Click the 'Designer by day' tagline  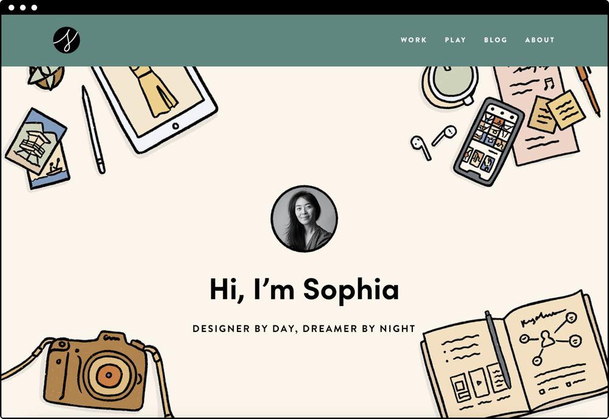[304, 328]
